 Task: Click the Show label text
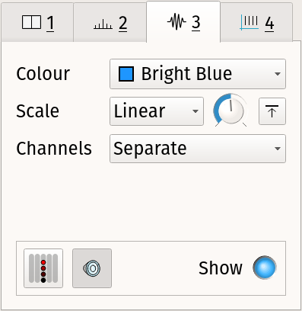click(x=221, y=268)
